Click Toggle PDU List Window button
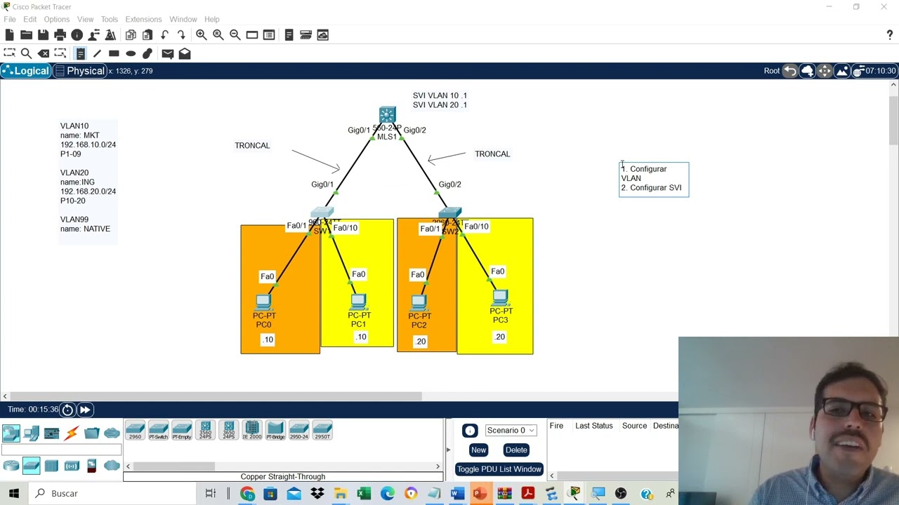The width and height of the screenshot is (899, 505). (499, 469)
